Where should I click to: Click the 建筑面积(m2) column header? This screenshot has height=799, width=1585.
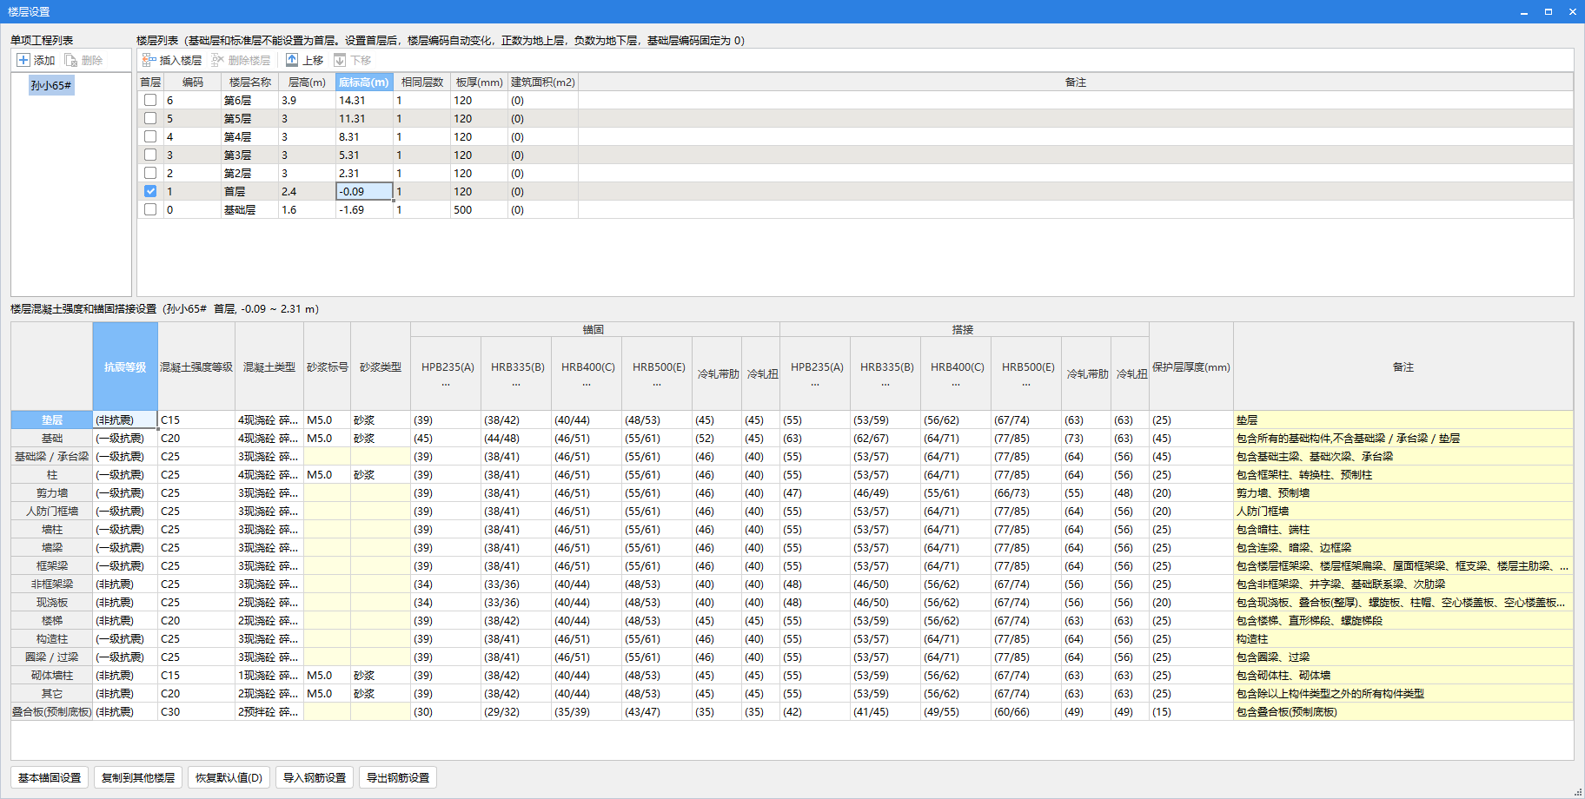543,82
